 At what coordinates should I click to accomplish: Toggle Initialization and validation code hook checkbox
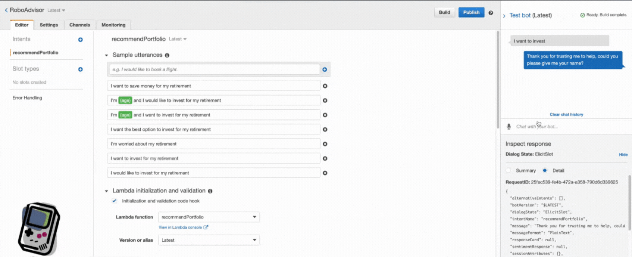click(x=114, y=201)
